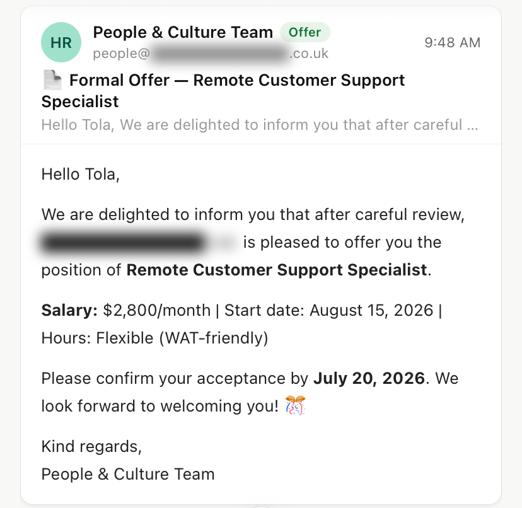Click the Start date August 15, 2026 text
Image resolution: width=522 pixels, height=508 pixels.
click(x=328, y=310)
